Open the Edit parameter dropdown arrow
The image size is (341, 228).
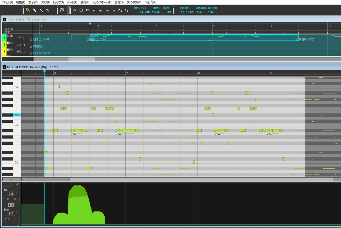pos(17,193)
